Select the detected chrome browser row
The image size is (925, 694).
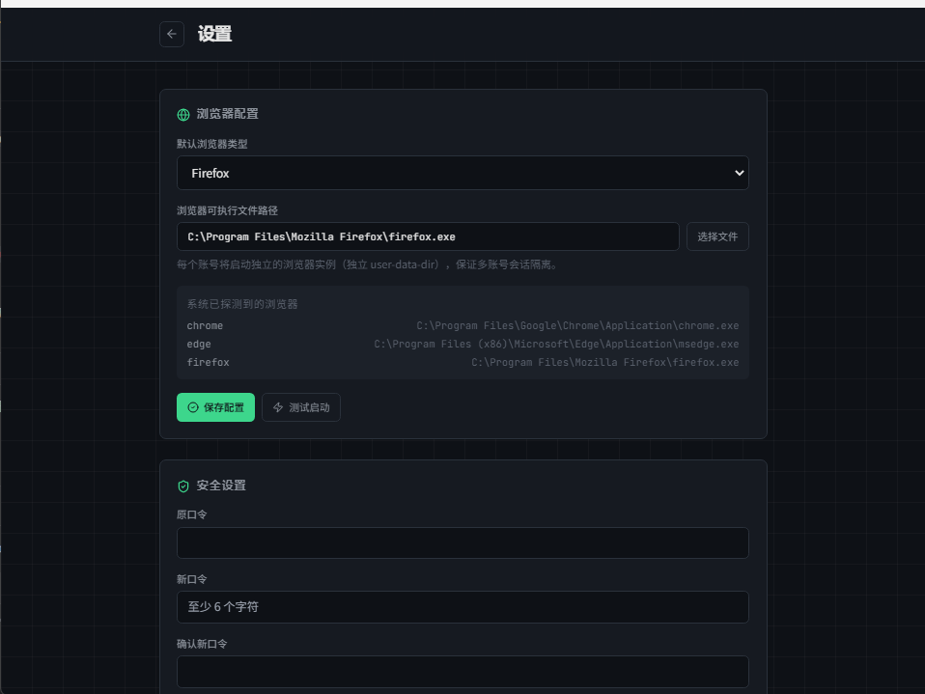[x=462, y=325]
